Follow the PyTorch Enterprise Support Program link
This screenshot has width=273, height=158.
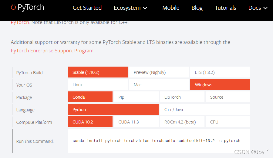[52, 51]
